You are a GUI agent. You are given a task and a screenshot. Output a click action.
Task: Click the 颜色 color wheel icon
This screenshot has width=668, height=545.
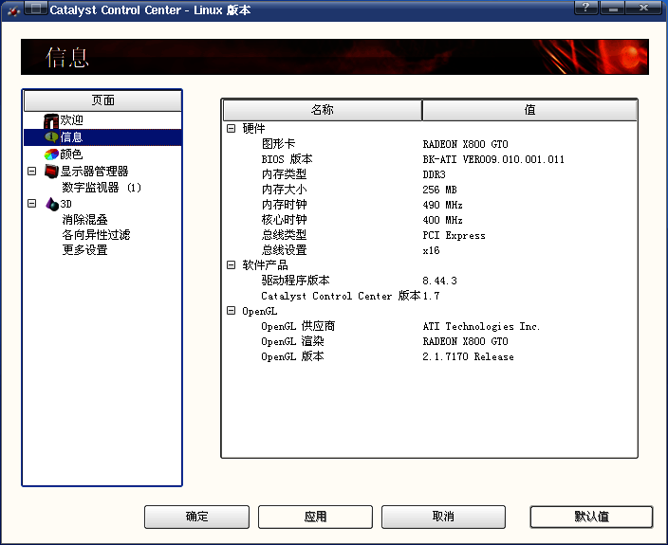tap(51, 154)
